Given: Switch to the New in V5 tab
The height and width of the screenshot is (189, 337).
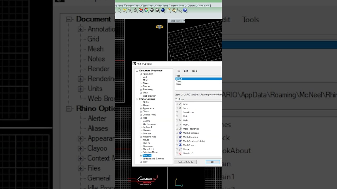Looking at the screenshot, I should (x=204, y=6).
